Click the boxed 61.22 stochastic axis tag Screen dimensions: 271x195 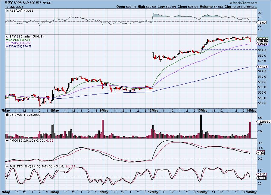[x=262, y=175]
